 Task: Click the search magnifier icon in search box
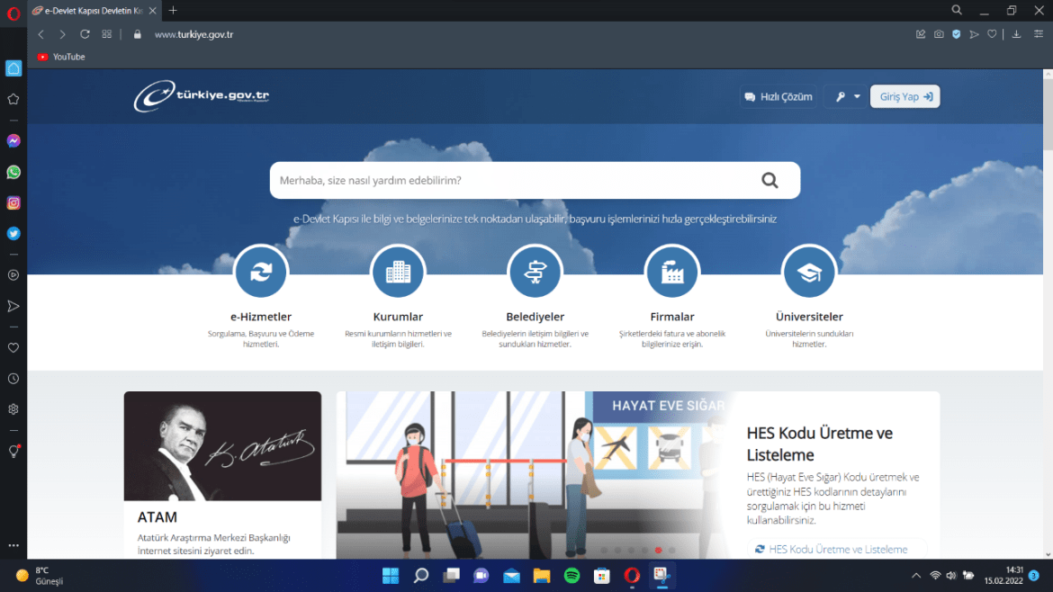click(769, 180)
